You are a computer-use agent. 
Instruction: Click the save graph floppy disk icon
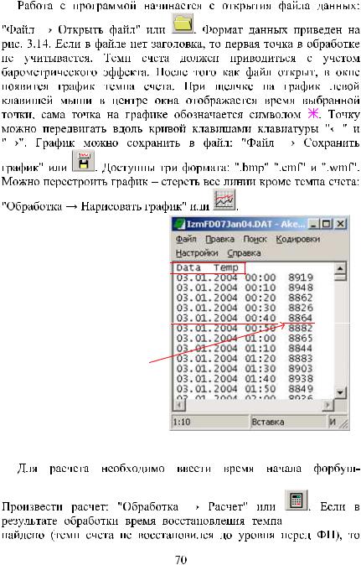pos(84,161)
